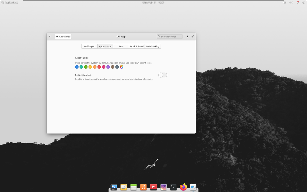The image size is (307, 192).
Task: Open the Multitasking tab
Action: [153, 46]
